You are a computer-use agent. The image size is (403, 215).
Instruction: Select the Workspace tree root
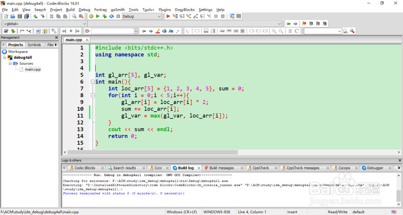[x=18, y=52]
